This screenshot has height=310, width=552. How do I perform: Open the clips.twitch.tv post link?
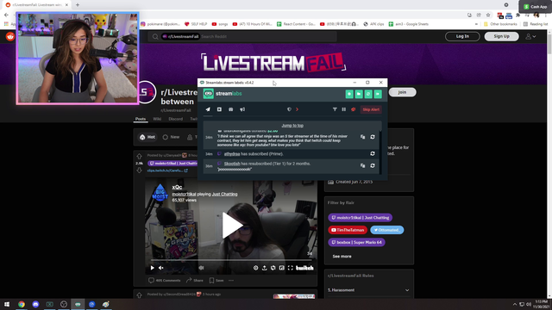click(x=167, y=170)
